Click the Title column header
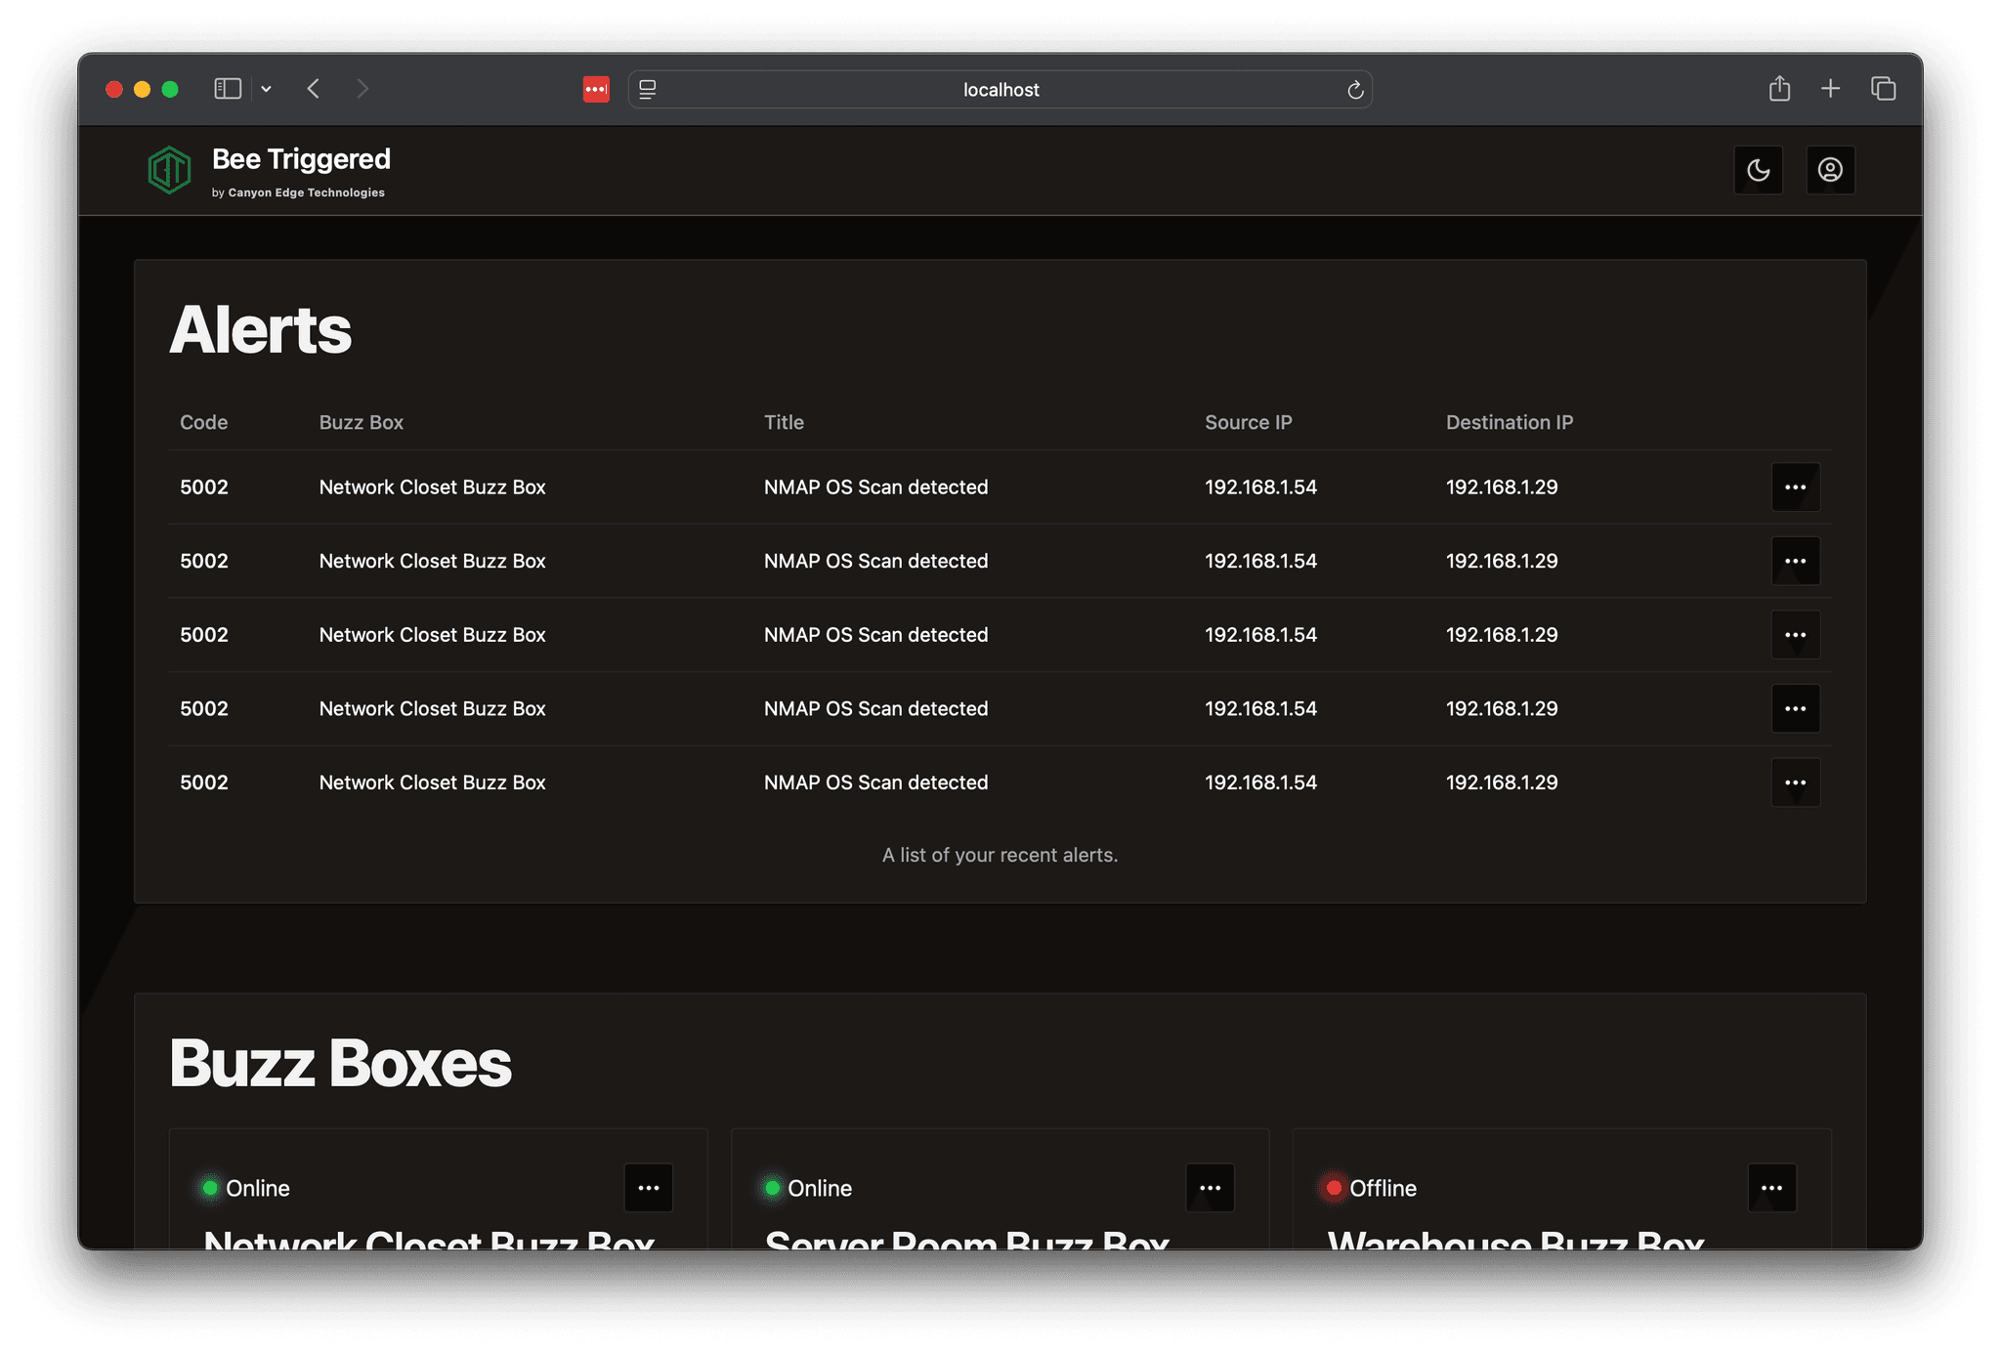The height and width of the screenshot is (1353, 2001). tap(784, 422)
